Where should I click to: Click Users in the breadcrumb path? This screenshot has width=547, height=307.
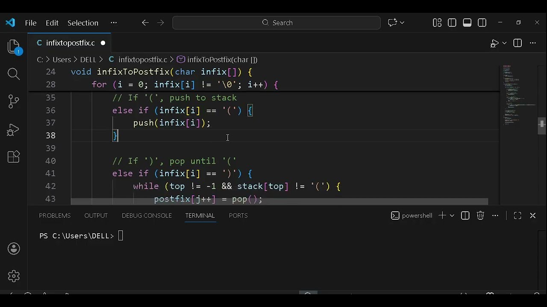tap(62, 60)
